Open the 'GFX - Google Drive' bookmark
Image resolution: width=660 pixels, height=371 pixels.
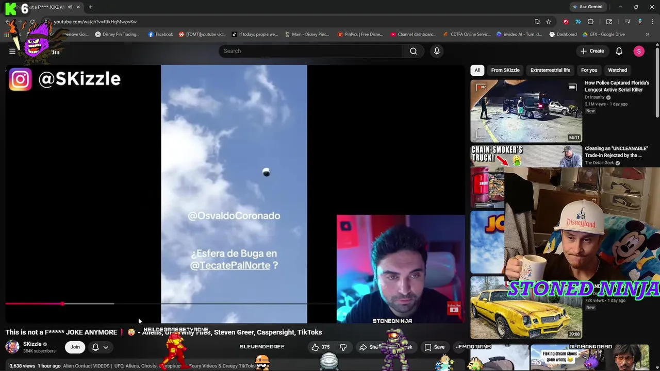tap(603, 35)
